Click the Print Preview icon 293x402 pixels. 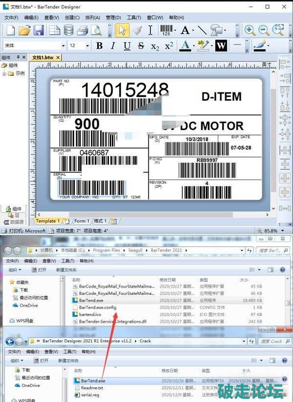click(96, 30)
